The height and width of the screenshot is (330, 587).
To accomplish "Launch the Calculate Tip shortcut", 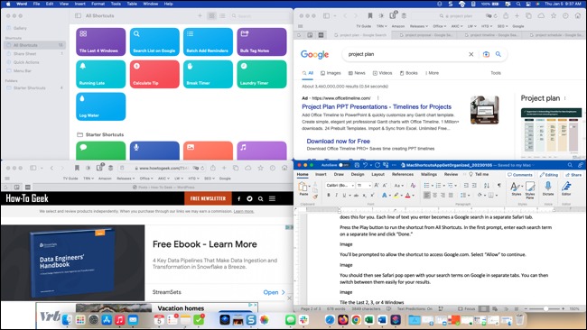I will (154, 74).
